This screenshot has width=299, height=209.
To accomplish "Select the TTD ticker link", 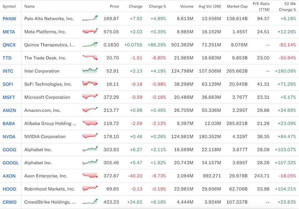I will 7,58.
